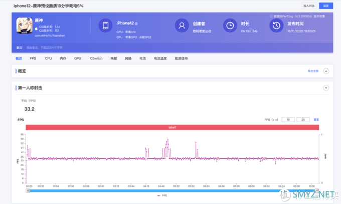This screenshot has height=204, width=341.
Task: Switch to the CPU tab
Action: (48, 58)
